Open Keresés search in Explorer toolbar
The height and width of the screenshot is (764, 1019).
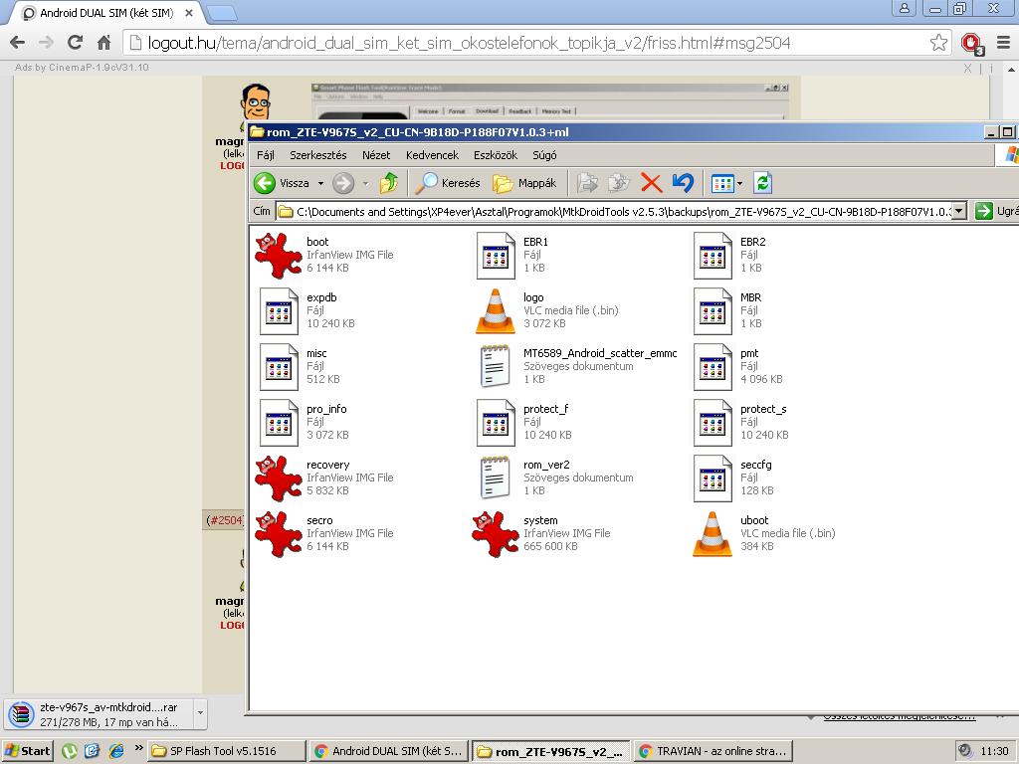point(448,183)
